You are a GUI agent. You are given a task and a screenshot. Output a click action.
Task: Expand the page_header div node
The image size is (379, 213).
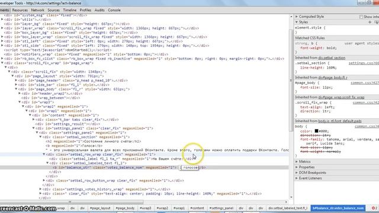click(x=16, y=80)
